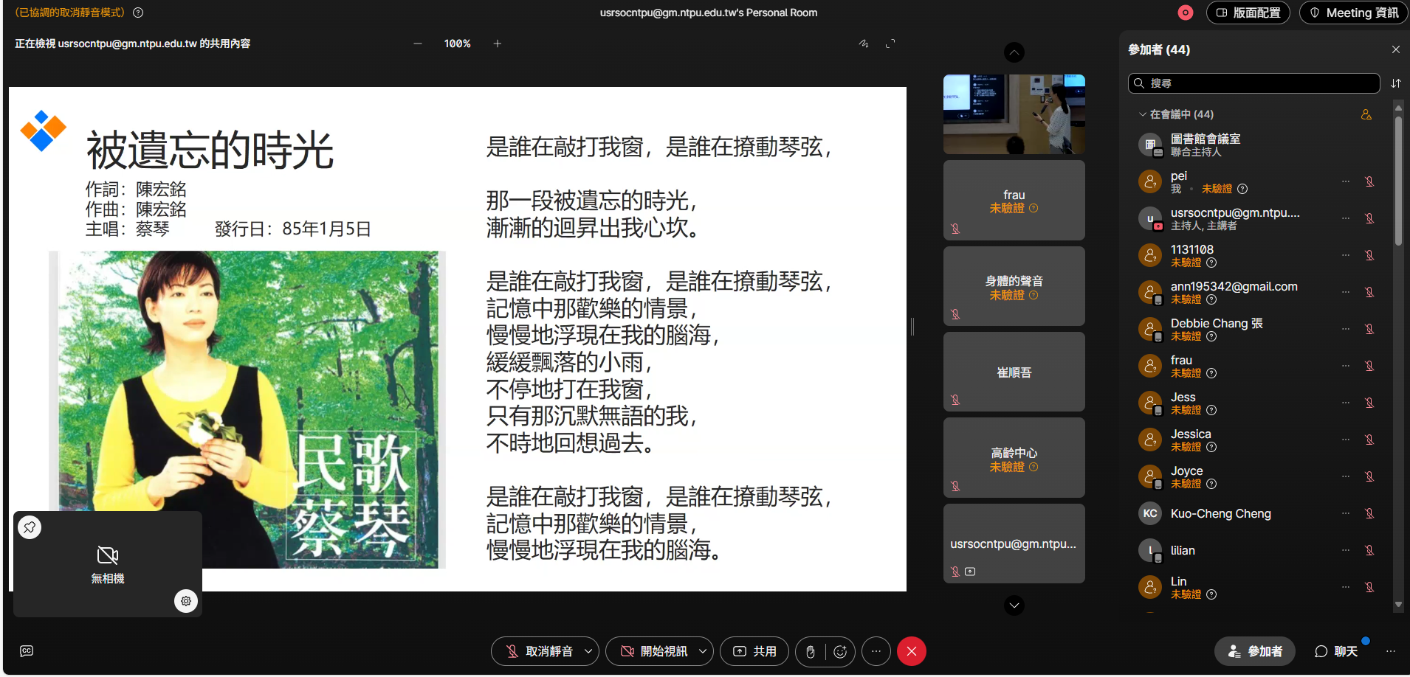
Task: Select the usrsocntpu@gm.ntpu video tile
Action: pyautogui.click(x=1014, y=544)
